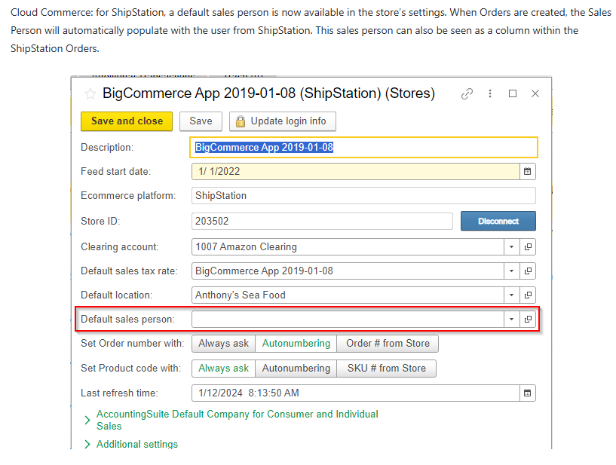Viewport: 616px width, 465px height.
Task: Click the Feed start date field
Action: click(356, 172)
